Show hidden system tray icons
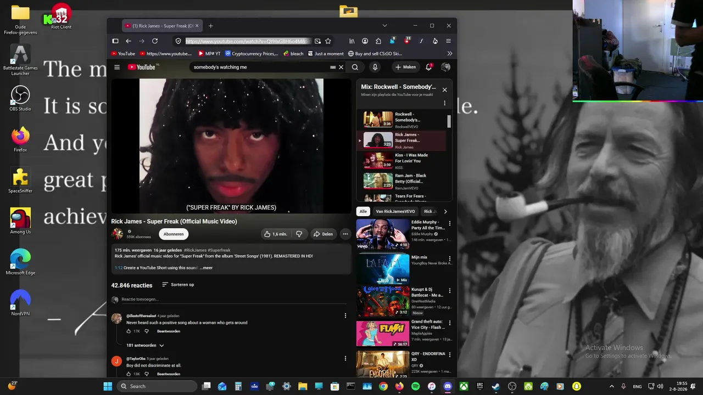The height and width of the screenshot is (395, 703). (x=612, y=386)
